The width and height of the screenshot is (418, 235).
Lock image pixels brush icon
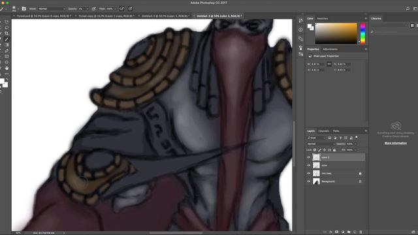319,150
